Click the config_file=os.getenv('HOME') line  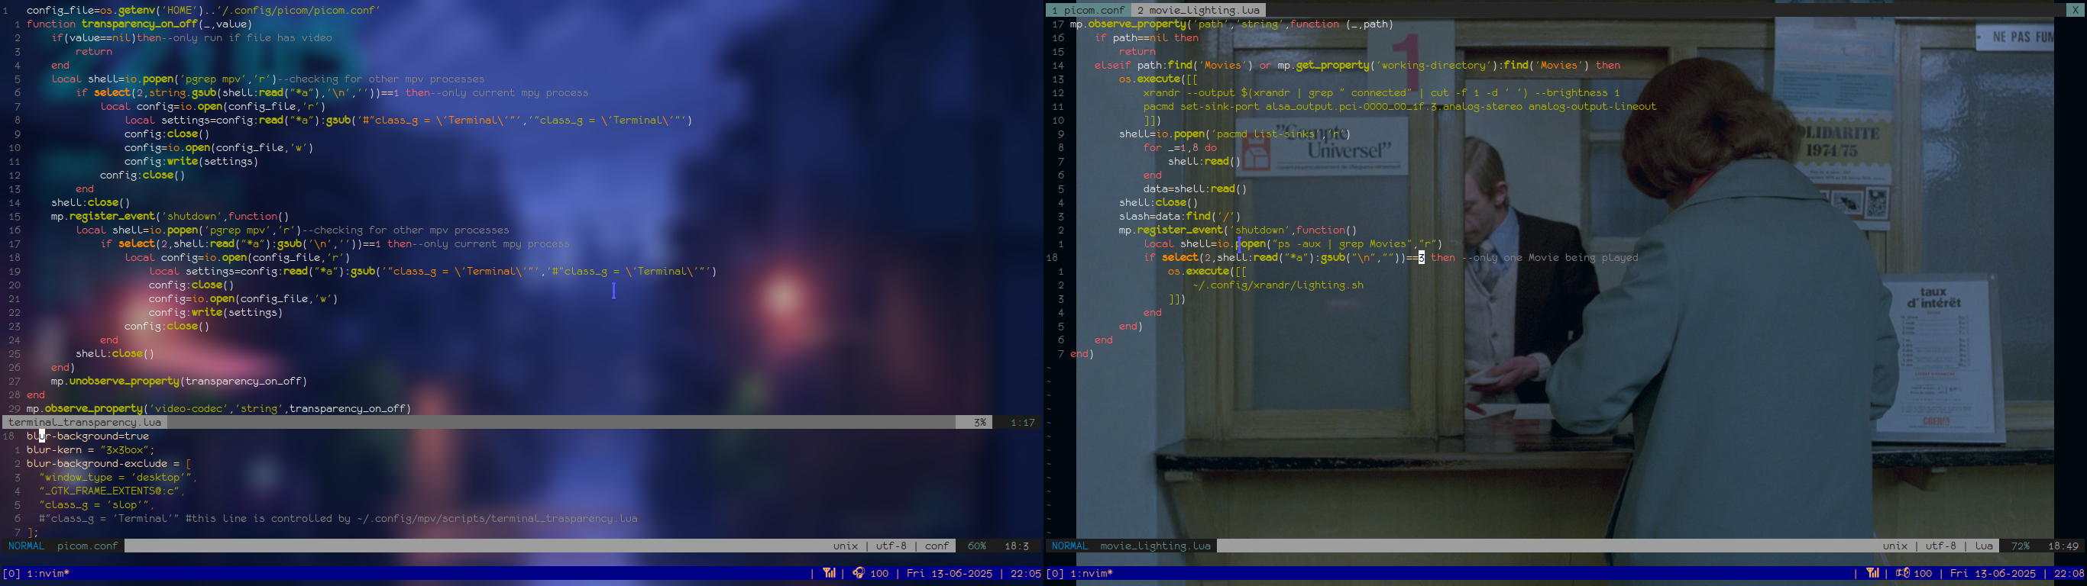[x=203, y=11]
